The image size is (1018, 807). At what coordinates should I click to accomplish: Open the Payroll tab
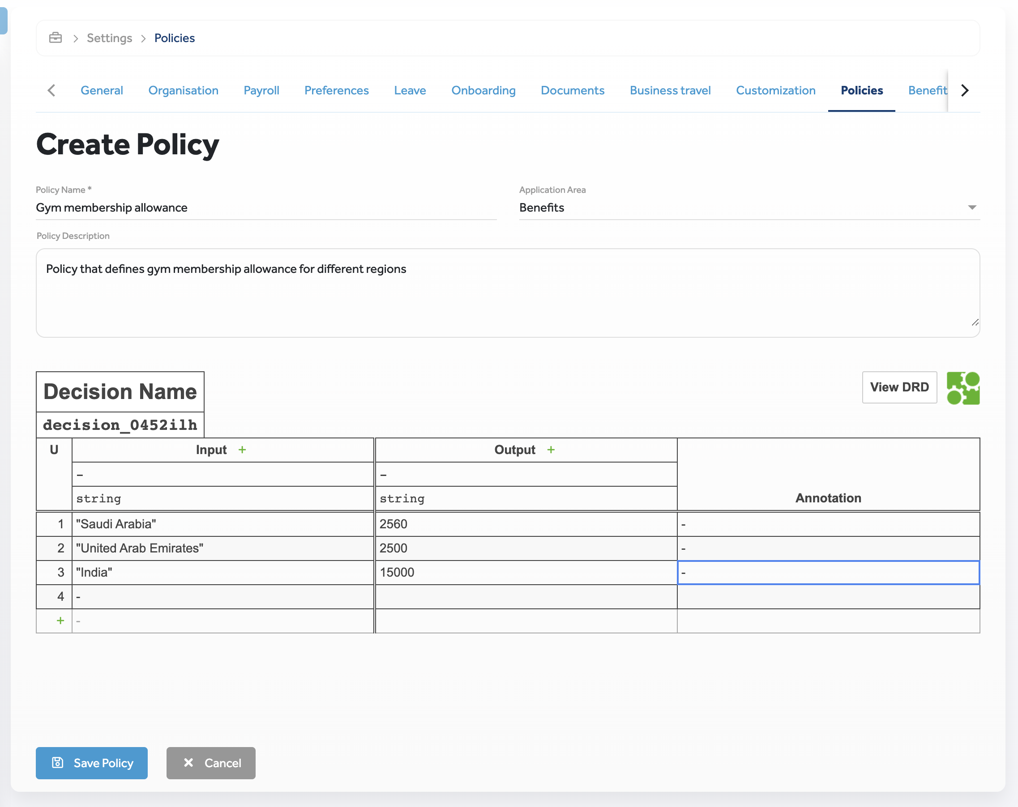(x=261, y=90)
